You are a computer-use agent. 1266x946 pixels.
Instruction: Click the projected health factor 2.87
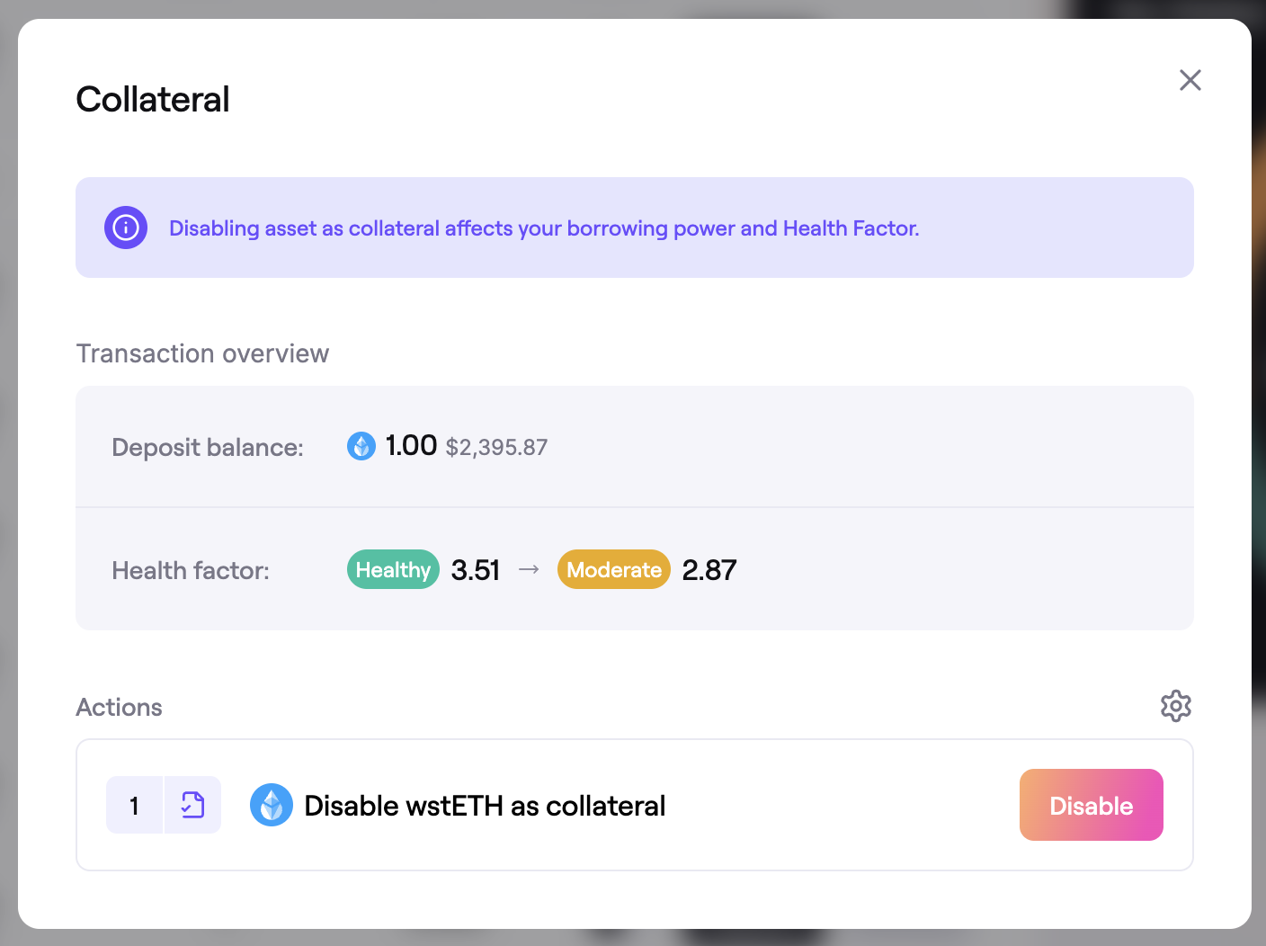[709, 570]
